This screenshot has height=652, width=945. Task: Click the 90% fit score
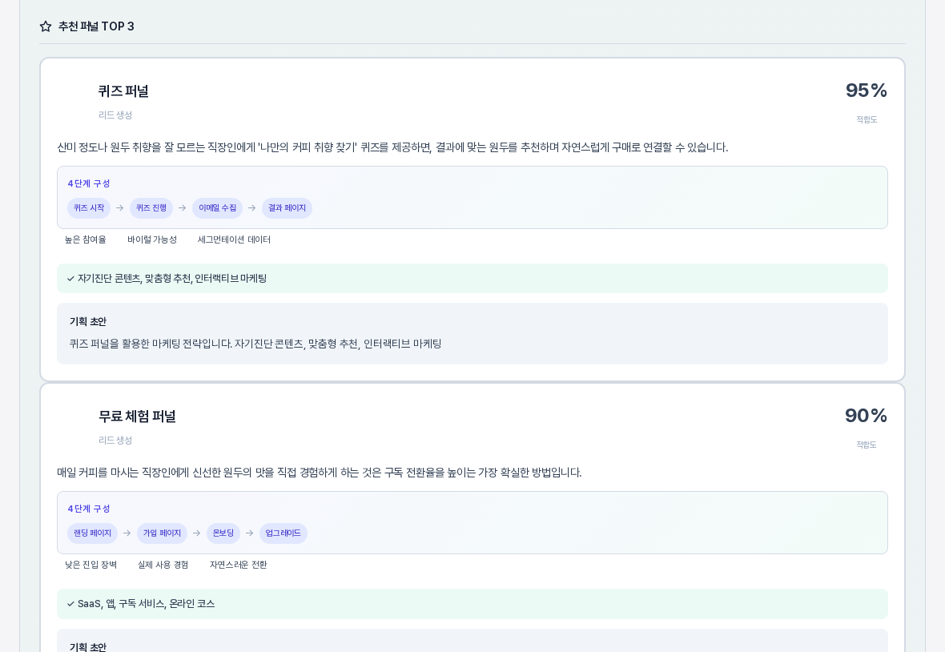coord(866,416)
